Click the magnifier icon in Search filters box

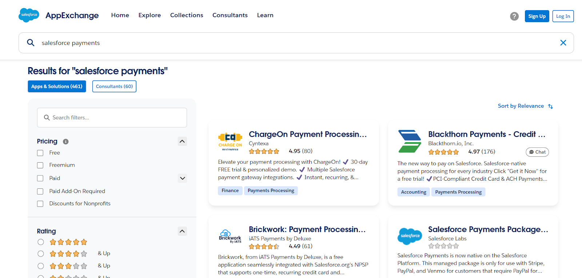point(47,118)
